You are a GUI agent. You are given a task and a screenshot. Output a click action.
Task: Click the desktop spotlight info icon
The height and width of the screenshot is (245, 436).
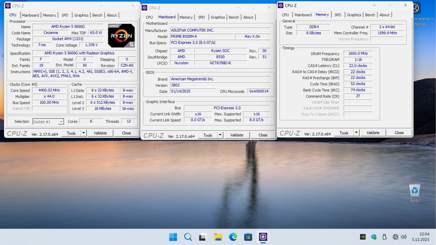click(416, 8)
